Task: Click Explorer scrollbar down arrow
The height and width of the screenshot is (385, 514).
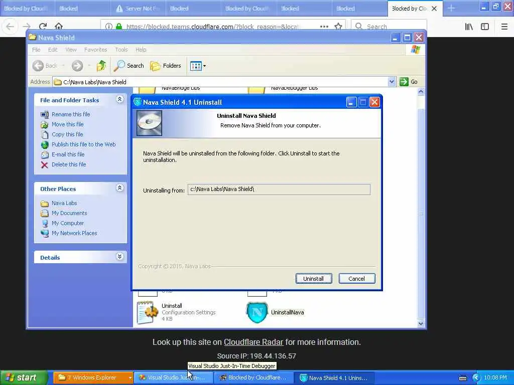Action: pos(421,323)
